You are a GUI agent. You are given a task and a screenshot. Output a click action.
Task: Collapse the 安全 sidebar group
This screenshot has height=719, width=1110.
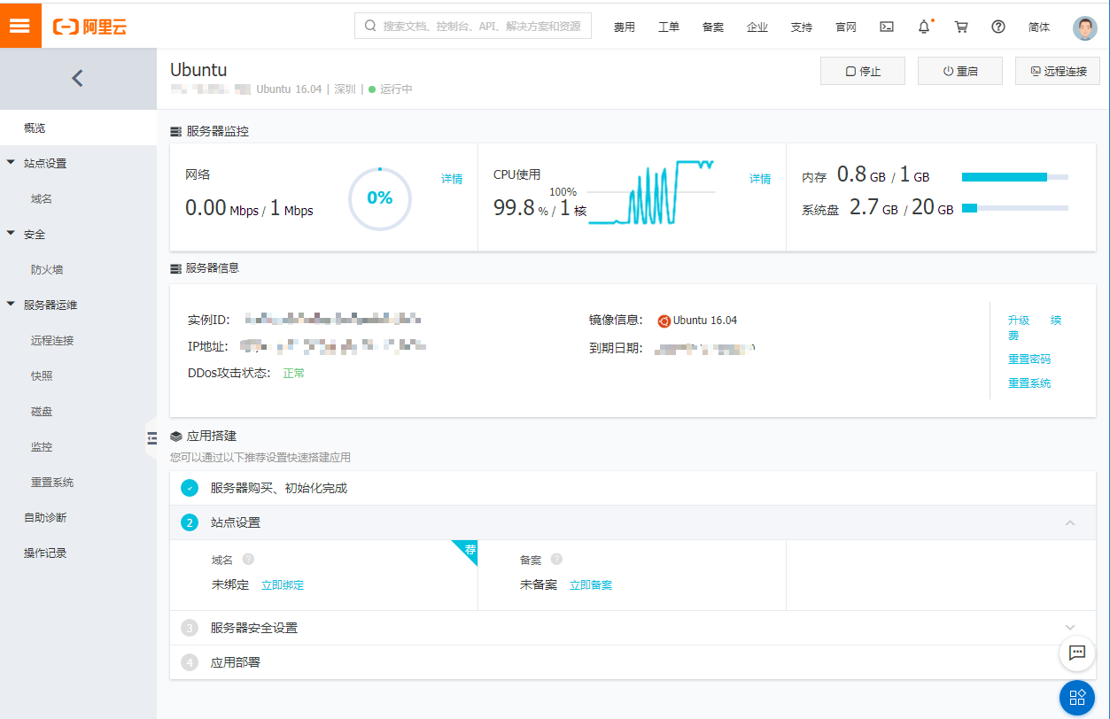click(x=11, y=234)
